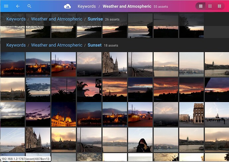Switch to the medium grid view
The width and height of the screenshot is (229, 162).
pyautogui.click(x=210, y=6)
